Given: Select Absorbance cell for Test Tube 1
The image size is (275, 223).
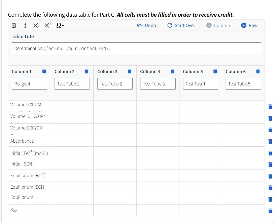Looking at the screenshot, I should [72, 141].
